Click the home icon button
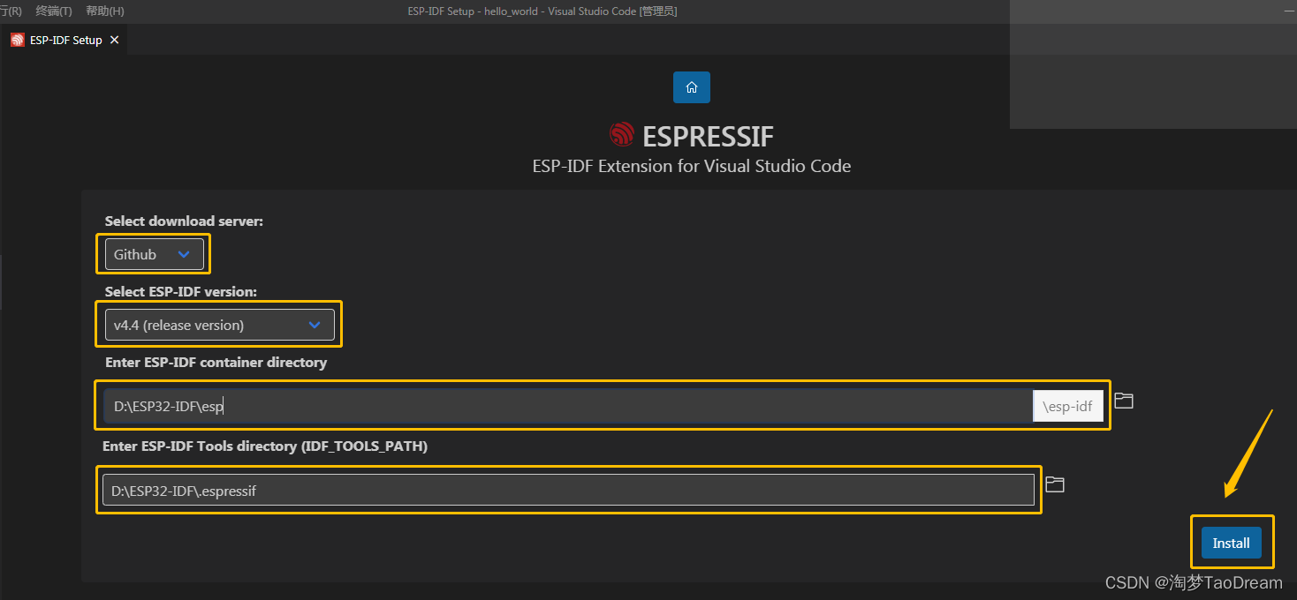 pyautogui.click(x=692, y=87)
